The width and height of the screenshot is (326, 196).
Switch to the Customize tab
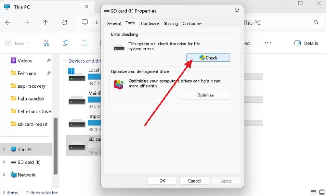[192, 23]
